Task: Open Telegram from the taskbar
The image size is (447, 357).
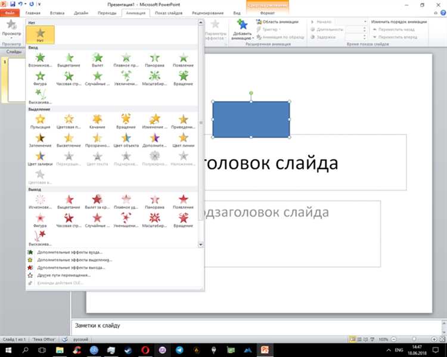Action: [x=179, y=350]
